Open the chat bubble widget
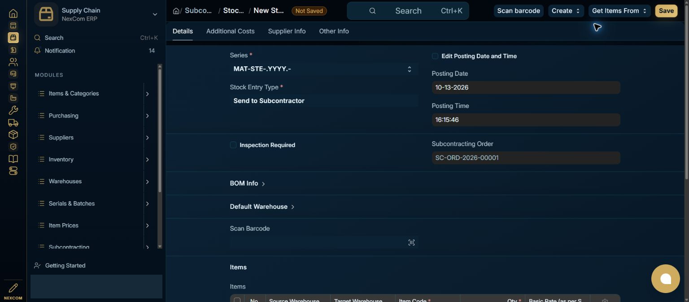Image resolution: width=689 pixels, height=302 pixels. (665, 279)
